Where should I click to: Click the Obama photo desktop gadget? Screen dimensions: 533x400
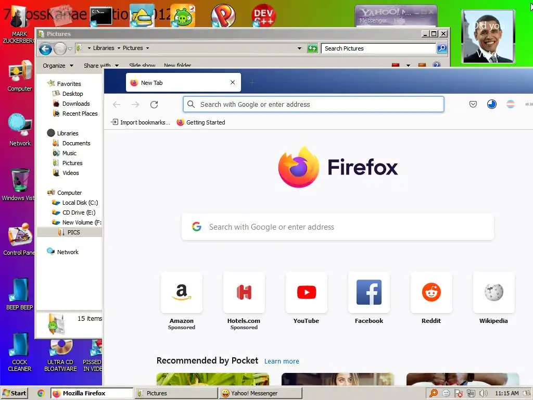pos(488,36)
